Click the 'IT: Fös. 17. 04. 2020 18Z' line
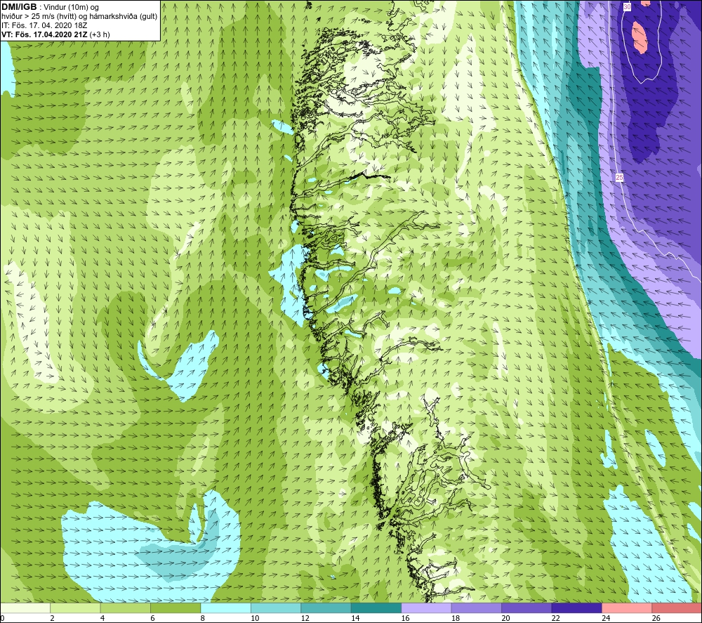Image resolution: width=702 pixels, height=623 pixels. click(44, 25)
